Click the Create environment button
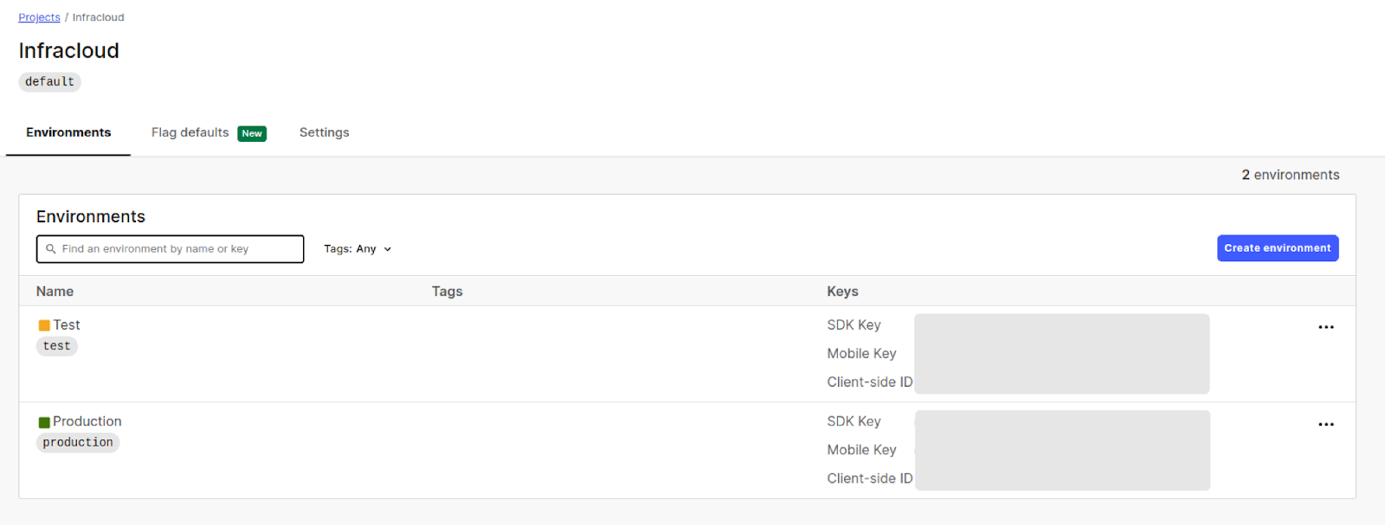 click(x=1277, y=248)
